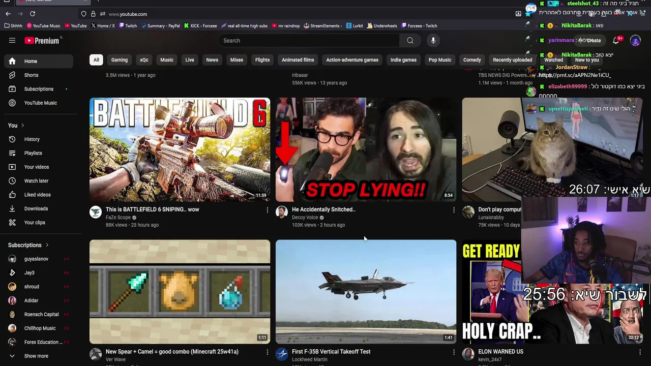
Task: Open Decoy Voice channel avatar
Action: tap(282, 212)
